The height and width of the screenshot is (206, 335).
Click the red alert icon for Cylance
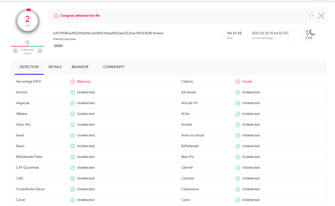coord(238,82)
